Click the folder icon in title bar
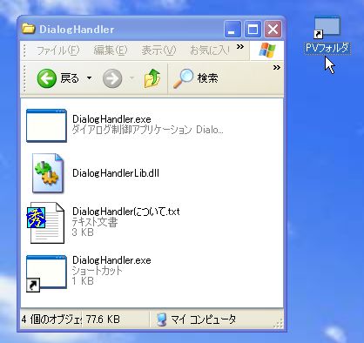The width and height of the screenshot is (364, 343). (x=29, y=29)
